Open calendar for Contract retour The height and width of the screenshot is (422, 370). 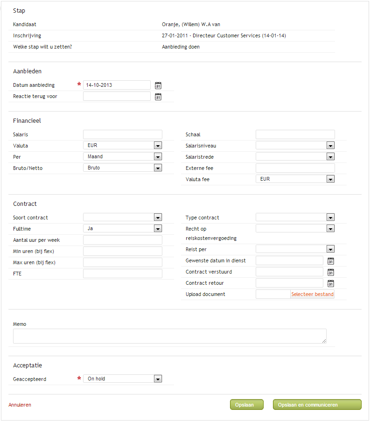click(330, 283)
